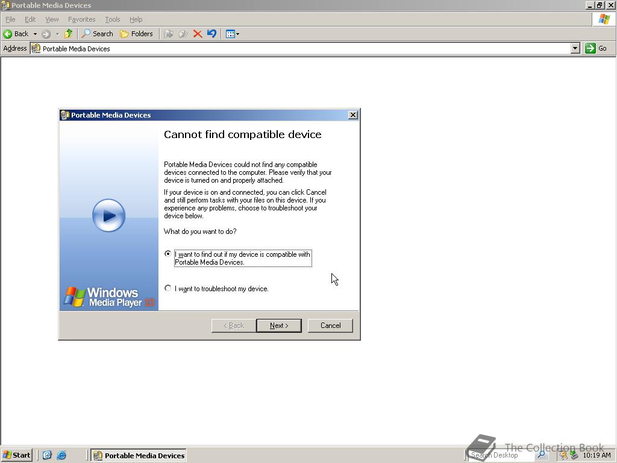The width and height of the screenshot is (617, 463).
Task: Open the Start menu
Action: pyautogui.click(x=16, y=455)
